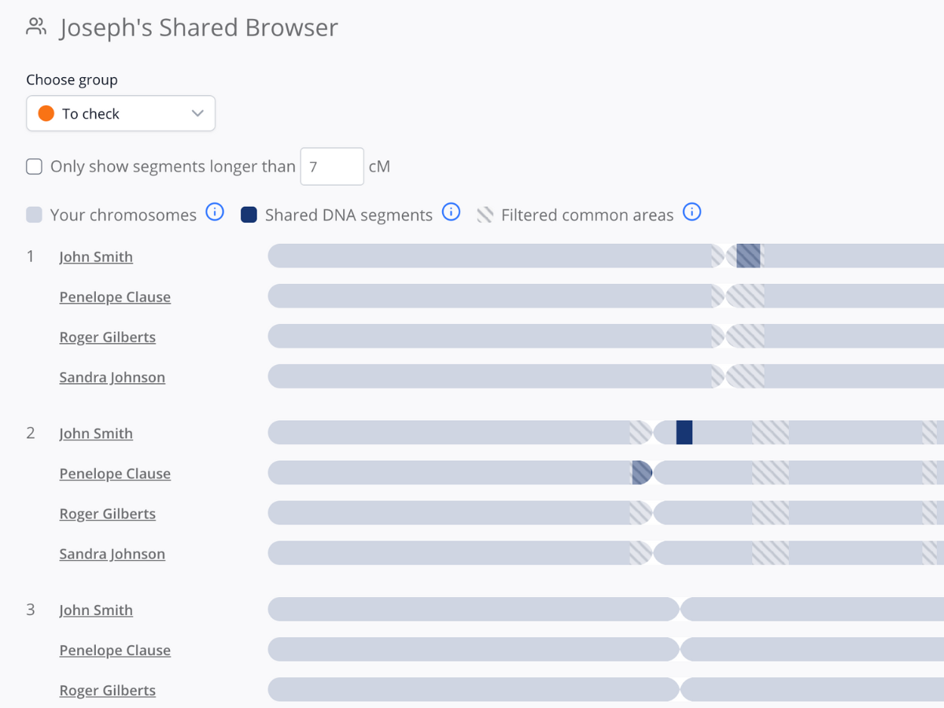Expand the To check group selector chevron

point(197,113)
